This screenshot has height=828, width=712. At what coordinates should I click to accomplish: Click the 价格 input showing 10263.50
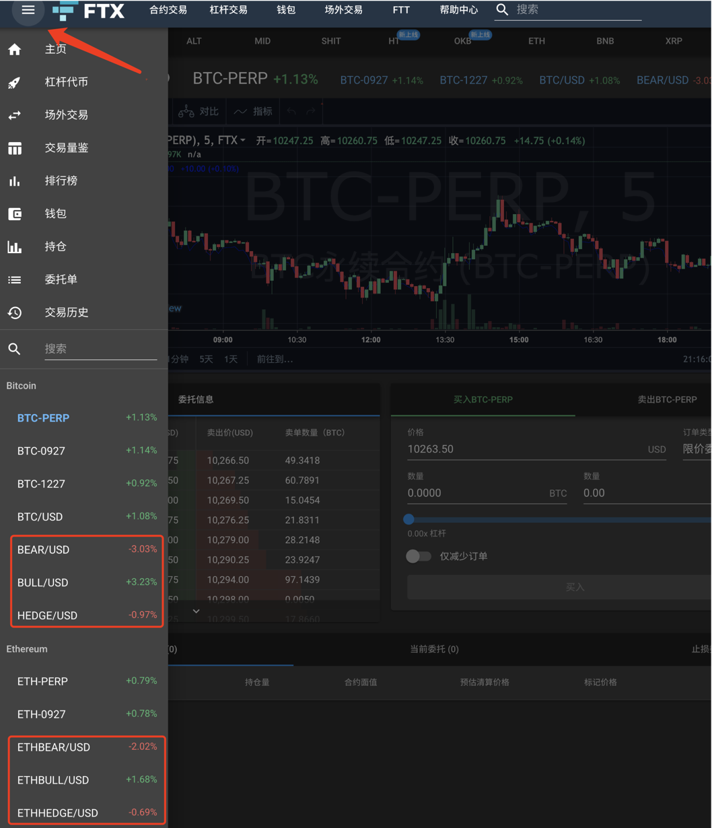[536, 449]
